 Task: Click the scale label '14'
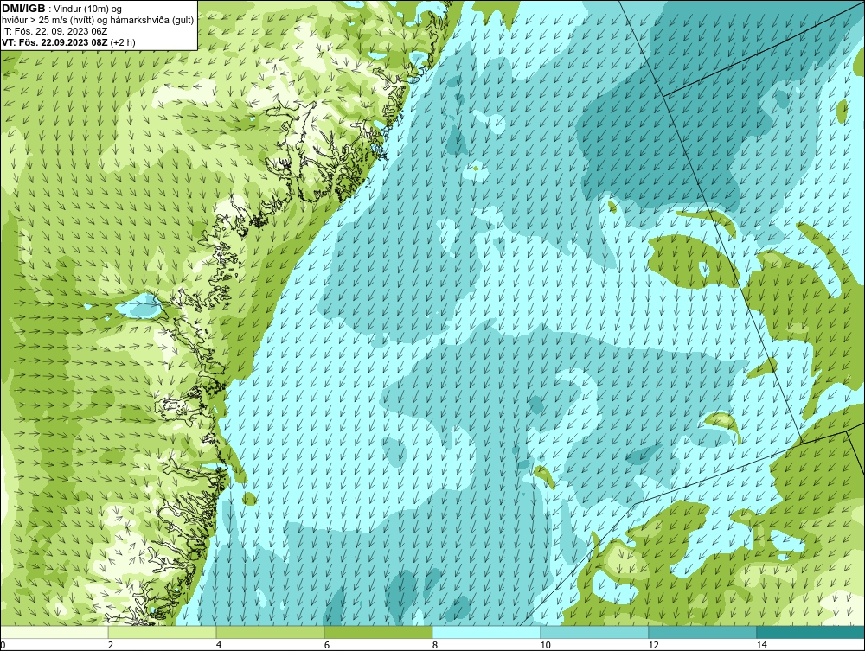coord(761,646)
